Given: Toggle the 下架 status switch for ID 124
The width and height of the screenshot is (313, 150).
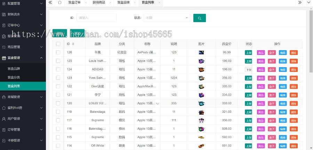Looking at the screenshot, I should 248,70.
